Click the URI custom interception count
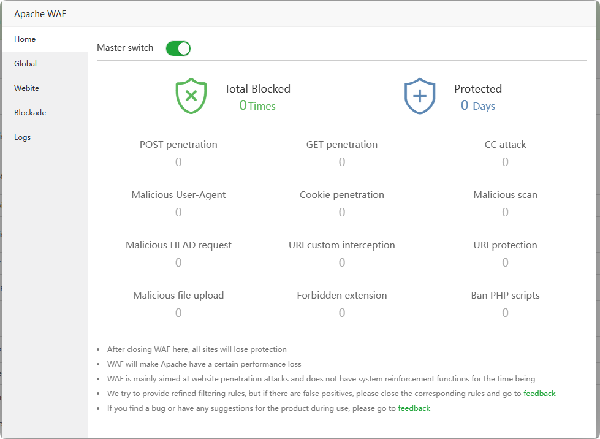 pos(342,263)
